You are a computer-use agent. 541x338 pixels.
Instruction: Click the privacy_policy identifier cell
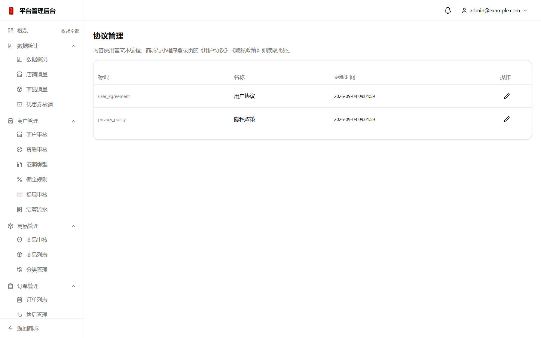112,119
